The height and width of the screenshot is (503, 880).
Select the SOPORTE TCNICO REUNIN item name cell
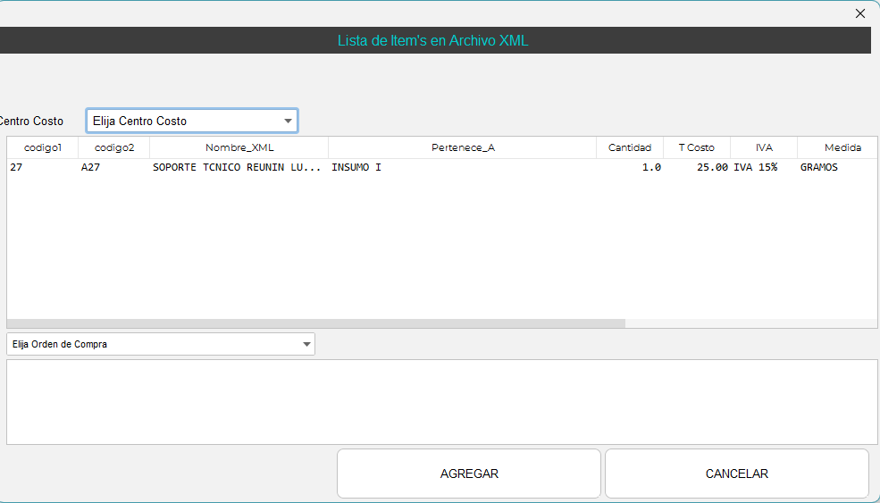(x=237, y=167)
